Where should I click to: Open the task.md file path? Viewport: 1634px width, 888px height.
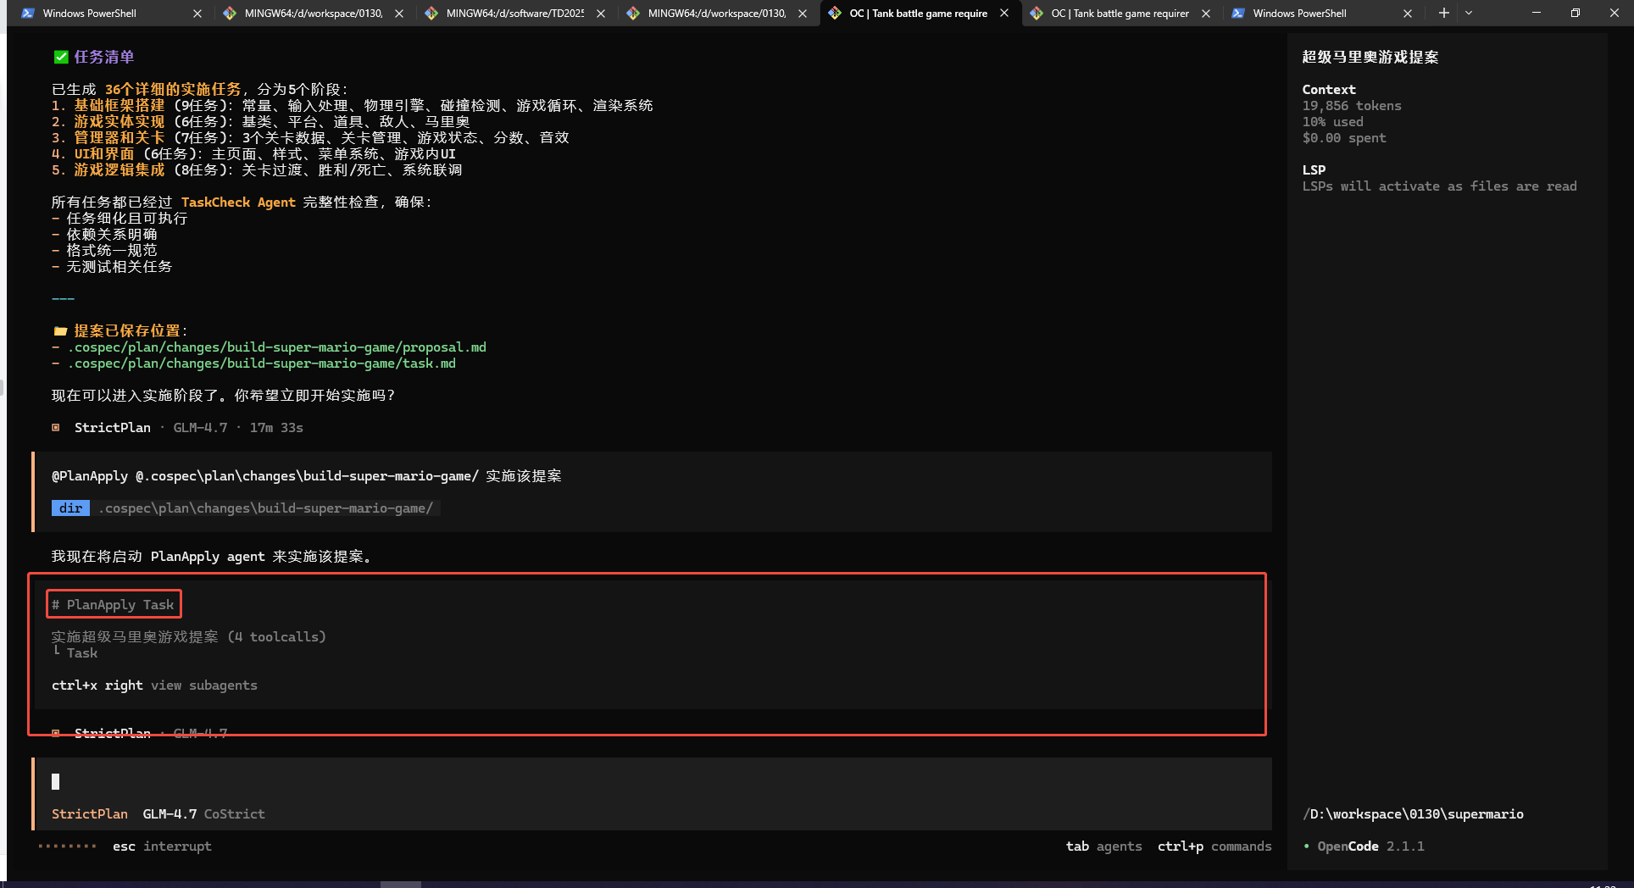pyautogui.click(x=261, y=364)
